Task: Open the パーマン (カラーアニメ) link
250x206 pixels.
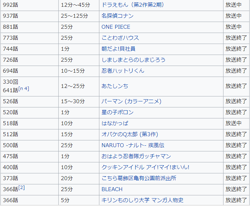Action: pos(131,101)
